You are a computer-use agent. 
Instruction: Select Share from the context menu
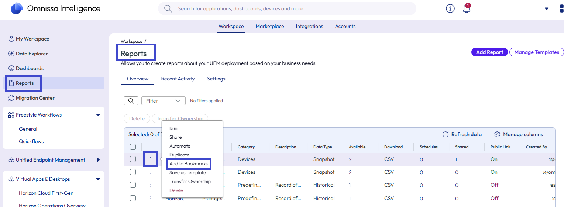(175, 137)
